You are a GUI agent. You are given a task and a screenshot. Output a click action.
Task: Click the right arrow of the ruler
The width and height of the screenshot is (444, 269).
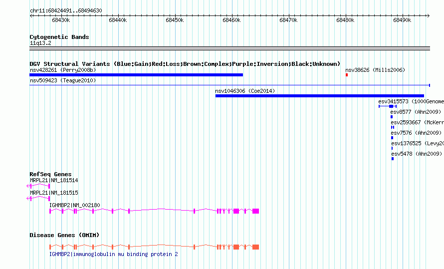coord(429,15)
